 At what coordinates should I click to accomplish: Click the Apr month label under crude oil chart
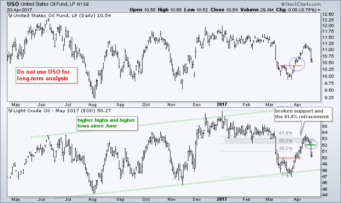click(297, 200)
